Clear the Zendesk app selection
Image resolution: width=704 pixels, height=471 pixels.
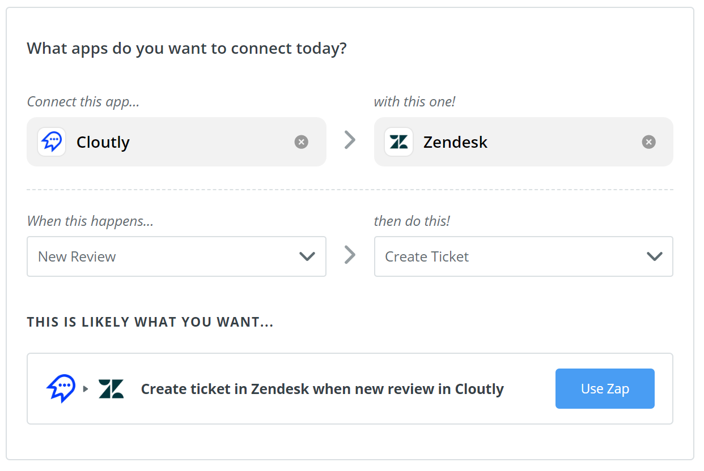coord(648,142)
